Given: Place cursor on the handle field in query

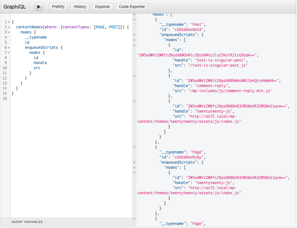Looking at the screenshot, I should (40, 63).
